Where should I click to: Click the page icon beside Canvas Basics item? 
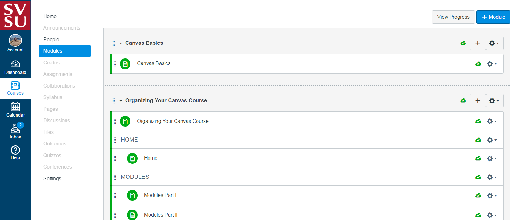tap(125, 64)
